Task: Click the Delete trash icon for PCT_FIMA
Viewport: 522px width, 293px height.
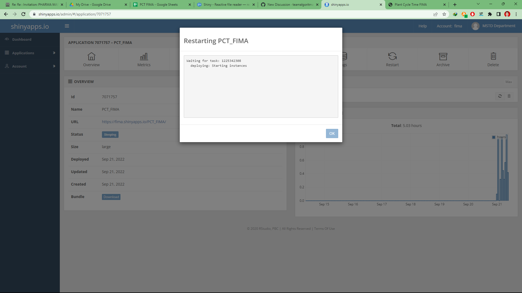Action: [x=493, y=59]
